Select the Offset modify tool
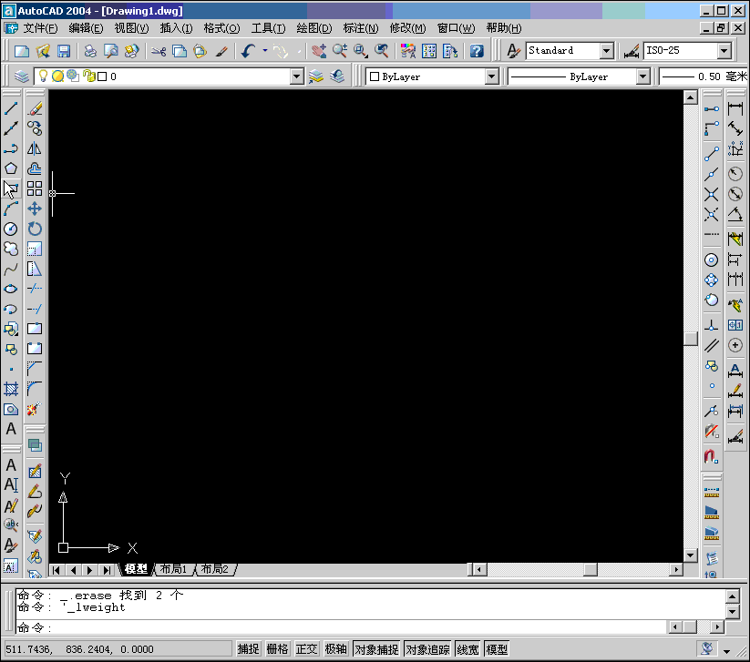This screenshot has width=750, height=662. (35, 168)
